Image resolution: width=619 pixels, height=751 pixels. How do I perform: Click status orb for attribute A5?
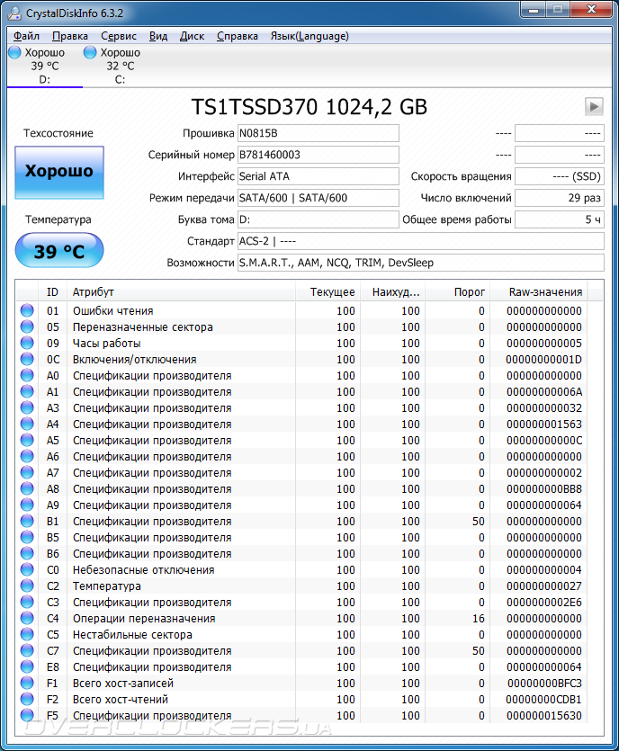tap(27, 440)
